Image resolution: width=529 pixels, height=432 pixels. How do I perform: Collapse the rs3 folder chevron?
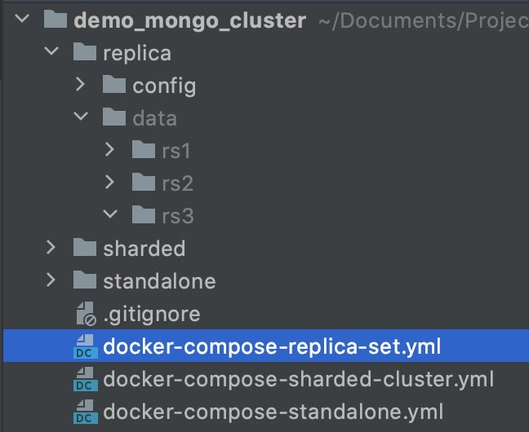point(110,214)
